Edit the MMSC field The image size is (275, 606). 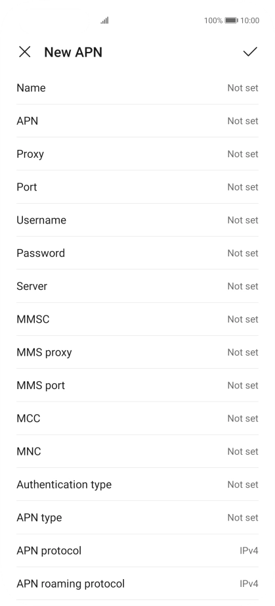point(137,319)
